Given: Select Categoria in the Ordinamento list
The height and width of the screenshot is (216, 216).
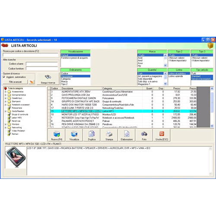Looking at the screenshot, I should [x=76, y=79].
